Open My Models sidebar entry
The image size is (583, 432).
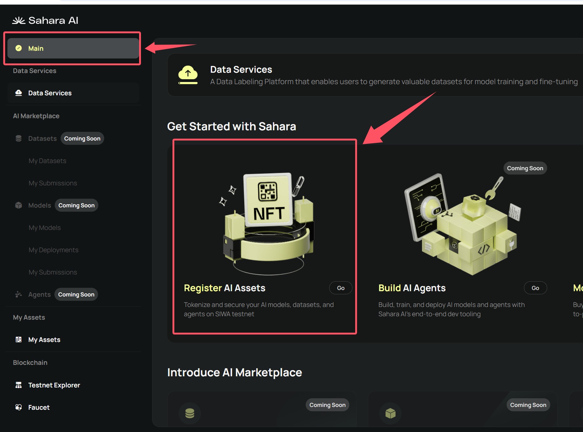45,227
